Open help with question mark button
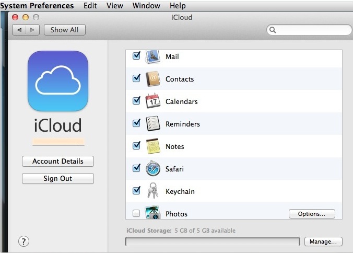353x253 pixels. [x=23, y=241]
